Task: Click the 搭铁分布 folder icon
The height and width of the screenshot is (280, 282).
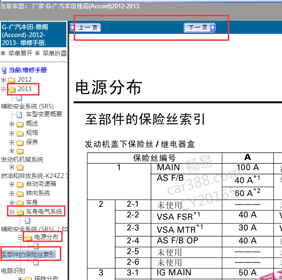Action: (x=28, y=278)
